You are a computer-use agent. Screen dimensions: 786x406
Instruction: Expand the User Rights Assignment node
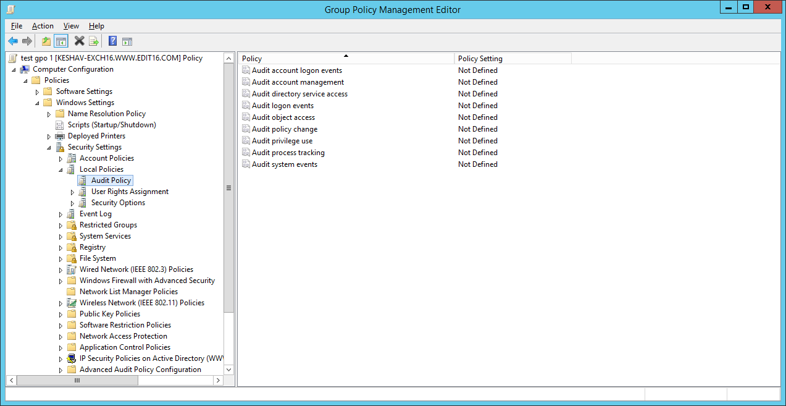(x=72, y=192)
